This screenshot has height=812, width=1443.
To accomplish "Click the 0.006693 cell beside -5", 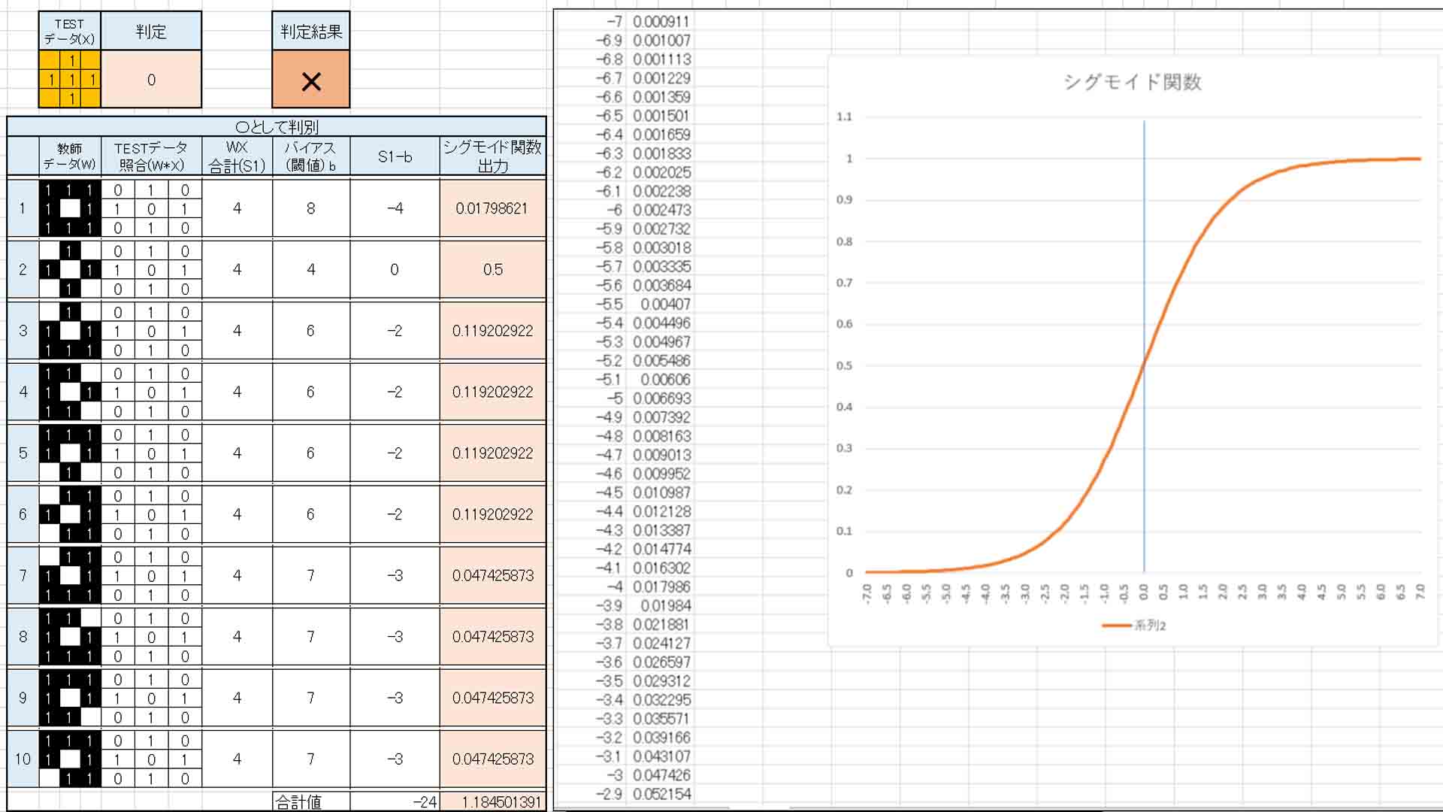I will pyautogui.click(x=661, y=398).
